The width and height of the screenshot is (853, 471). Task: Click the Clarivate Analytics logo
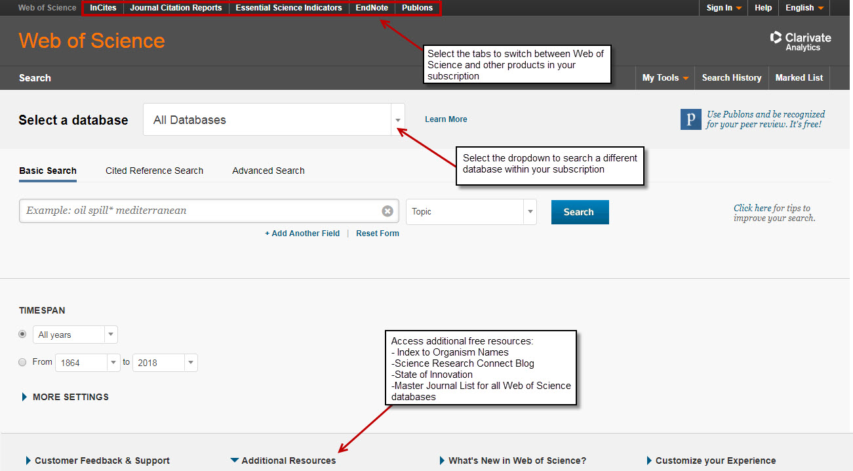coord(801,41)
